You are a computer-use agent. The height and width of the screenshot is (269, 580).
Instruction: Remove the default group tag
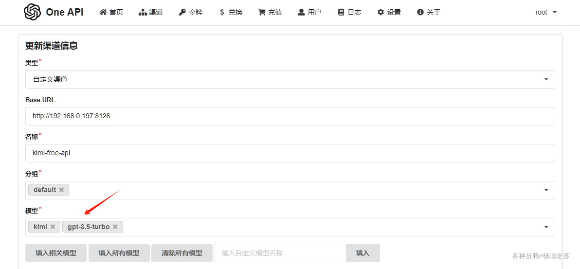(x=61, y=190)
